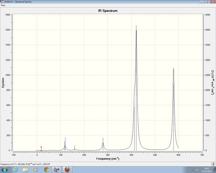This screenshot has width=216, height=173.
Task: Click the 'D (10-40 esu2 cm2)' right axis label
Action: pos(213,82)
